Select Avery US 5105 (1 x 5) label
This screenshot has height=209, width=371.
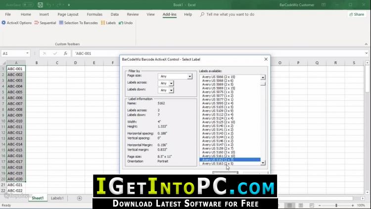pos(218,107)
